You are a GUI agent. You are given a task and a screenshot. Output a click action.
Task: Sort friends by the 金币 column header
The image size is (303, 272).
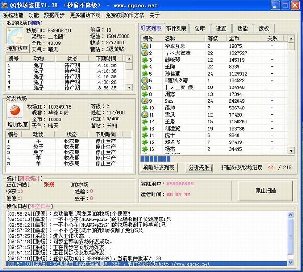pyautogui.click(x=234, y=38)
